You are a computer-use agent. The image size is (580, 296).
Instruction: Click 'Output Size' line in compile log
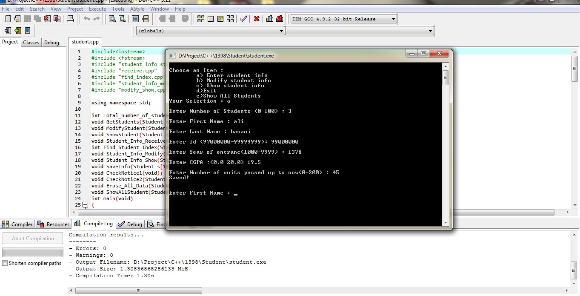coord(129,269)
